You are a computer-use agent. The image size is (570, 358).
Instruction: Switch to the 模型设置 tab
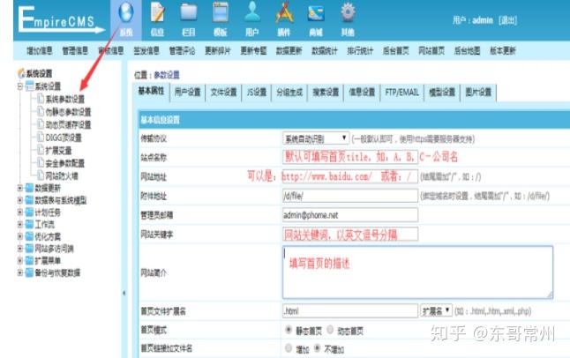pos(442,93)
